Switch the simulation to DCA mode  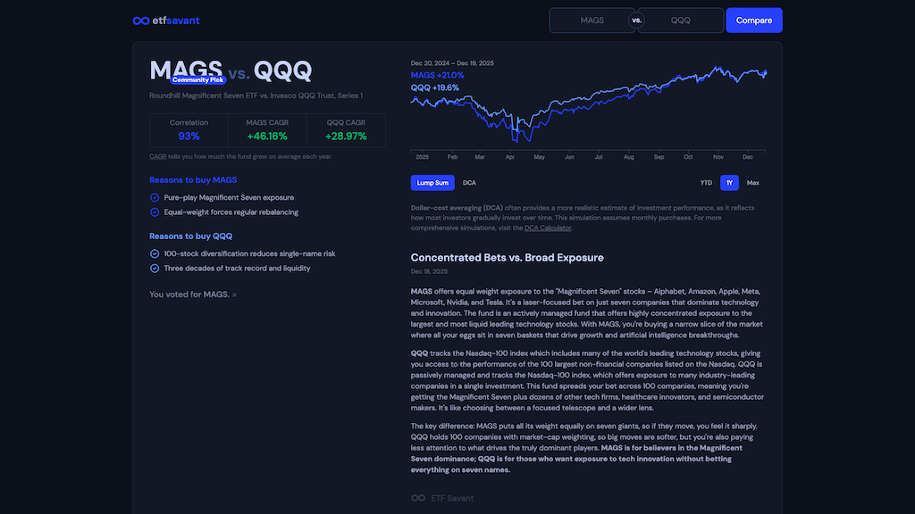468,182
